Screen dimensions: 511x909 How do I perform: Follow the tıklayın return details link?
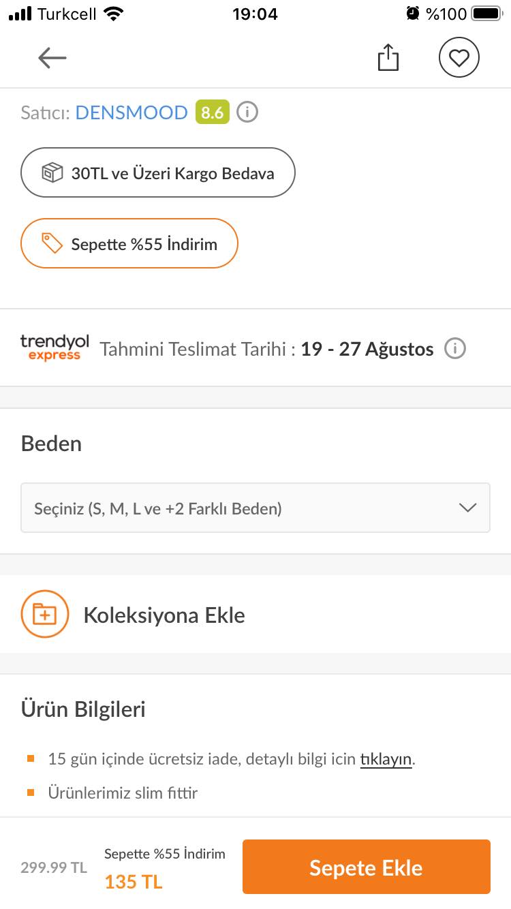pos(386,759)
